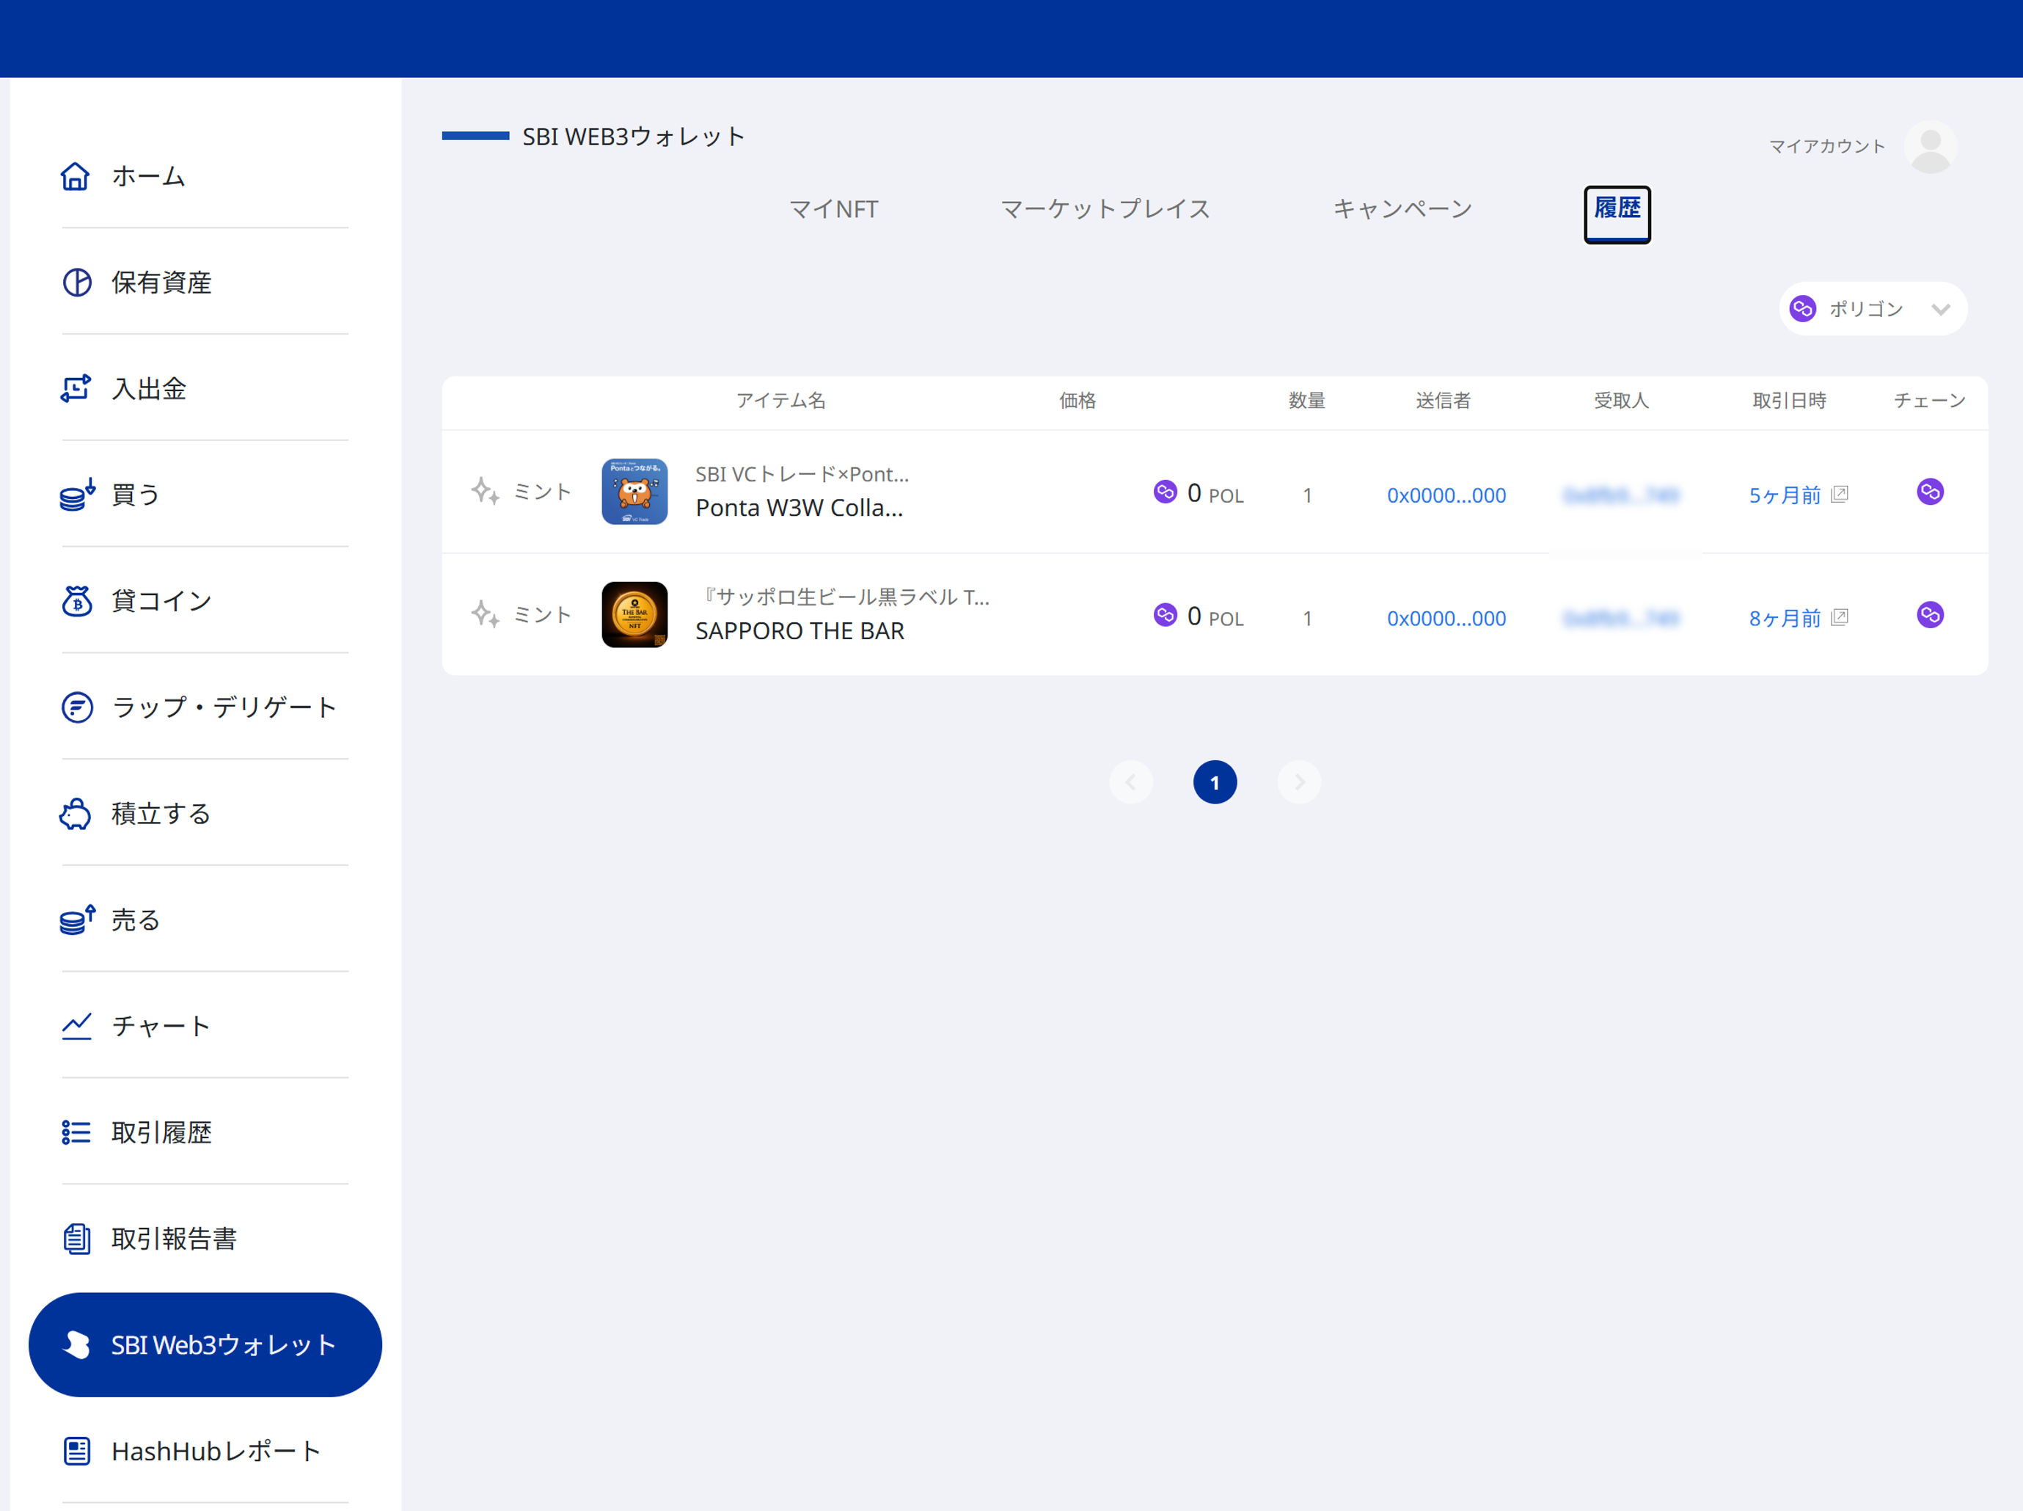The width and height of the screenshot is (2023, 1511).
Task: Click the Home house icon in sidebar
Action: pos(75,175)
